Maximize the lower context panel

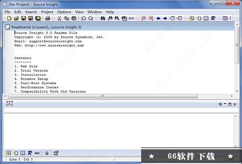point(230,104)
